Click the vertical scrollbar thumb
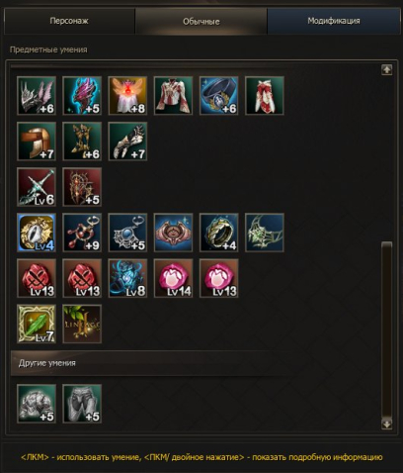The height and width of the screenshot is (473, 403). point(387,330)
